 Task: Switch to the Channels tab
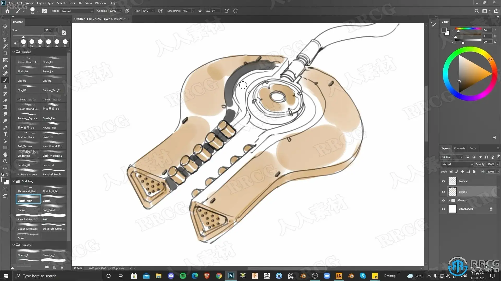(x=459, y=148)
